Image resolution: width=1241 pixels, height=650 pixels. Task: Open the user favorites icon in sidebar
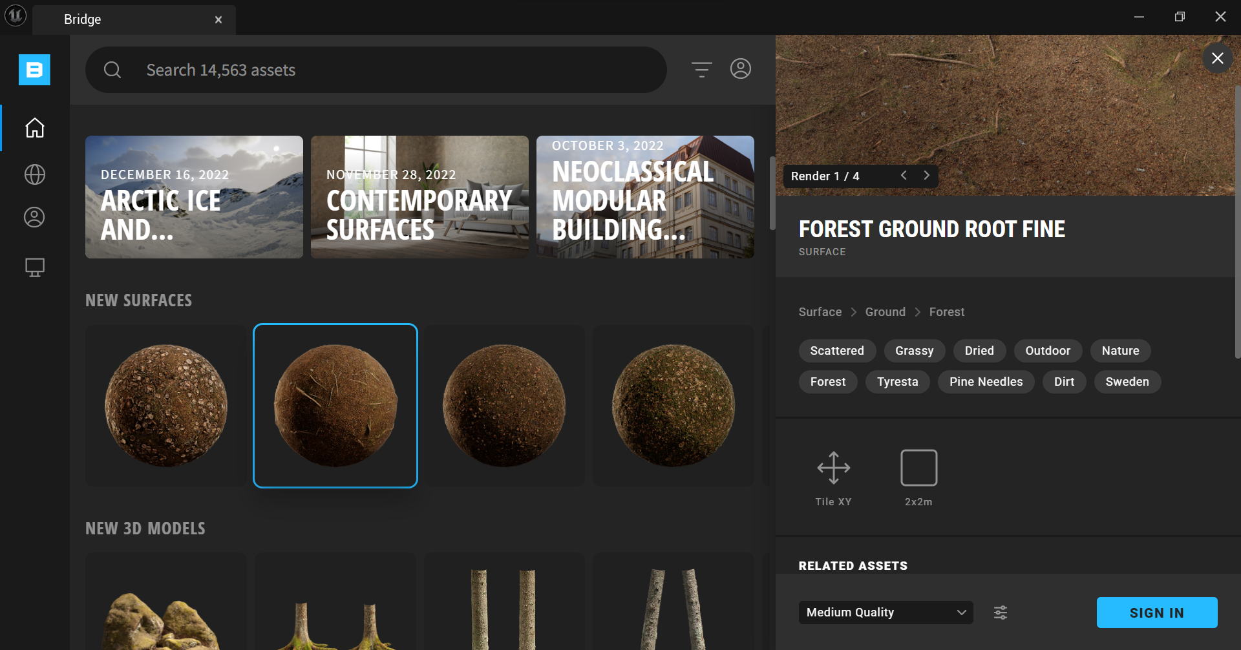35,217
